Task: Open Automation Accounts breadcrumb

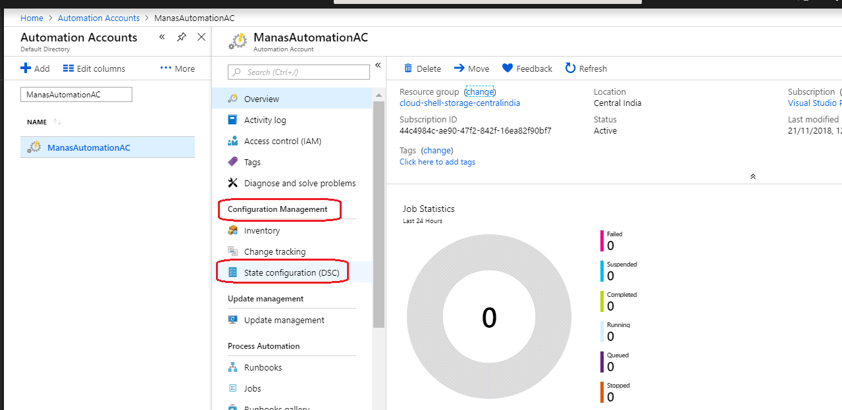Action: click(98, 18)
